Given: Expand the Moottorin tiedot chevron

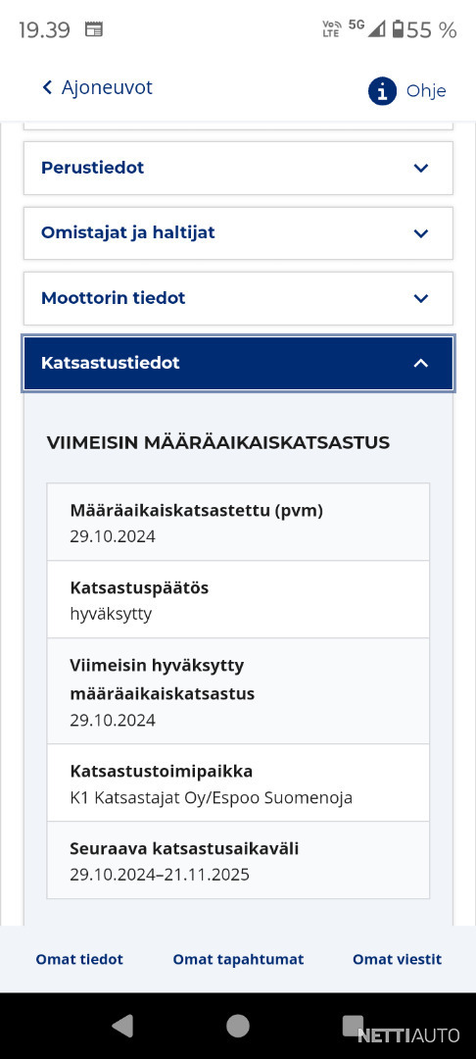Looking at the screenshot, I should (421, 298).
